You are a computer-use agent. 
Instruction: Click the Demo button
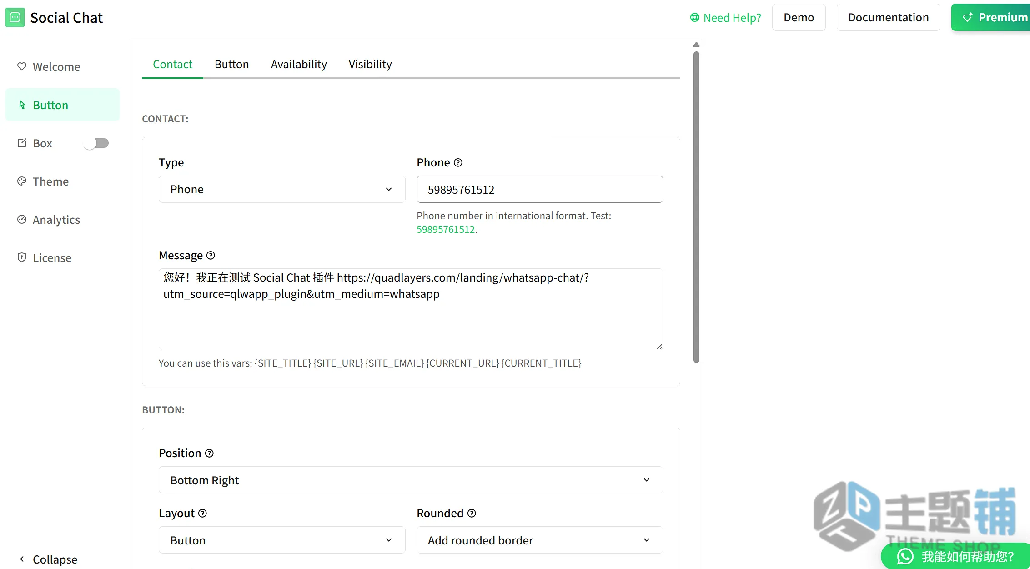[x=799, y=17]
